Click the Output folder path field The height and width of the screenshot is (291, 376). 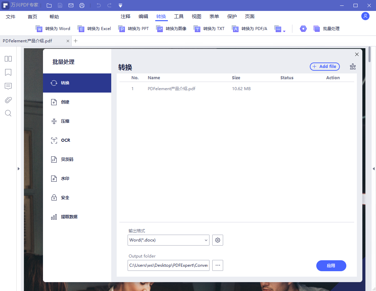click(x=168, y=265)
